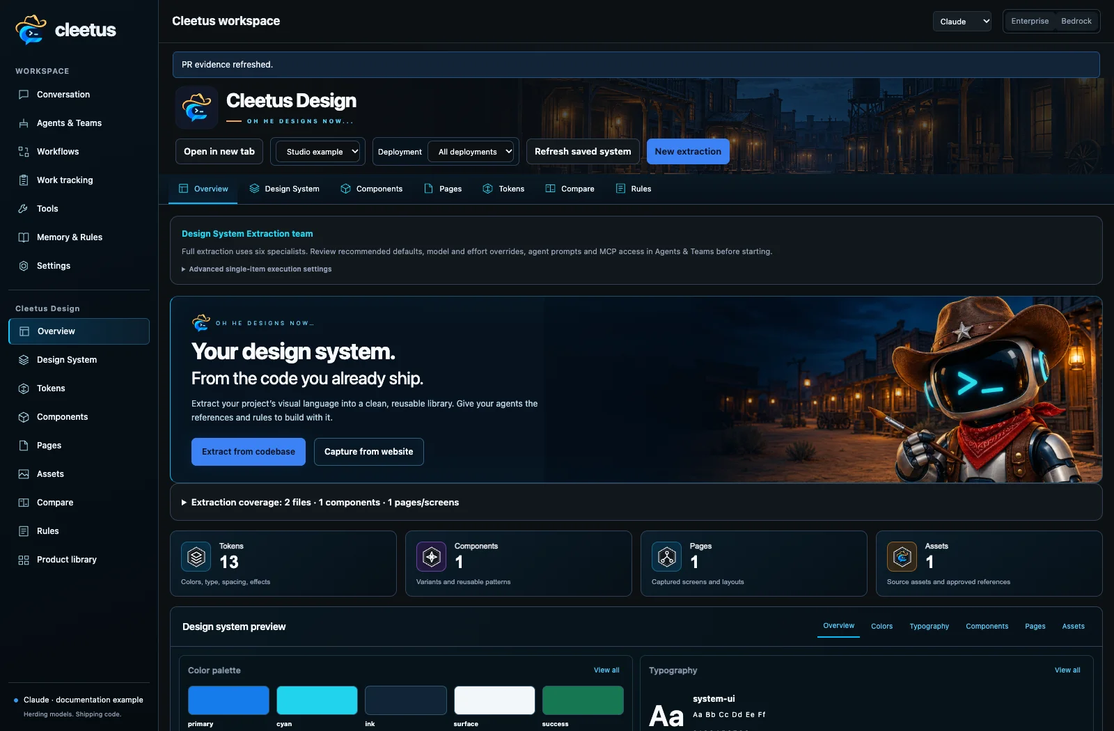The image size is (1114, 731).
Task: Click the sidebar Tokens hexagon icon
Action: pos(24,388)
